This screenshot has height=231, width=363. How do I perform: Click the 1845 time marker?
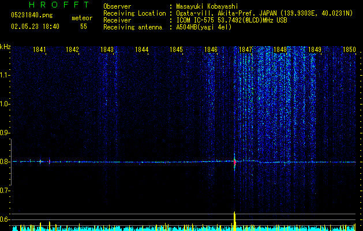point(177,50)
